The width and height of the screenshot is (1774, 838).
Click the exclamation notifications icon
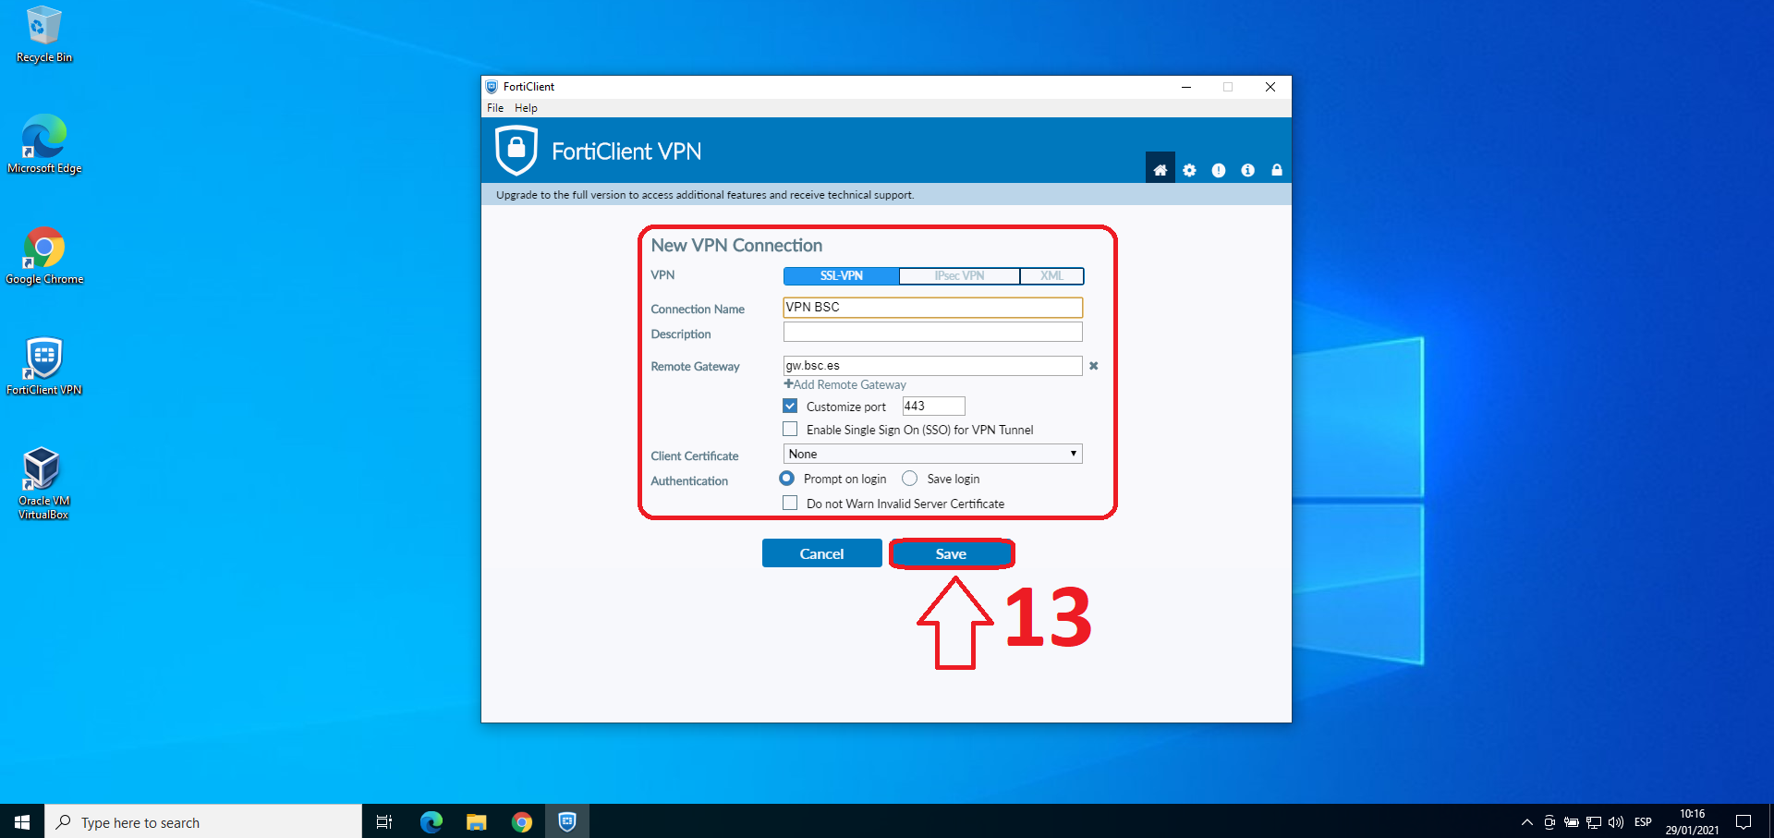point(1219,170)
